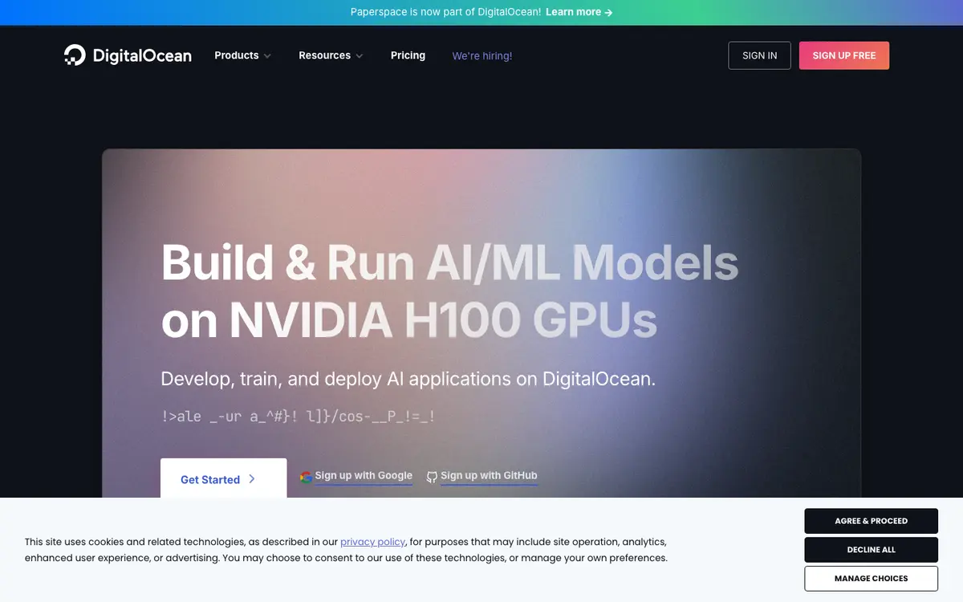The image size is (963, 602).
Task: Expand the Products dropdown chevron
Action: [267, 56]
